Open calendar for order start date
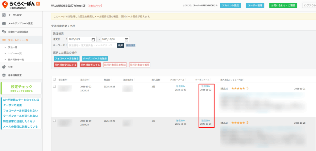The width and height of the screenshot is (316, 151). (93, 39)
